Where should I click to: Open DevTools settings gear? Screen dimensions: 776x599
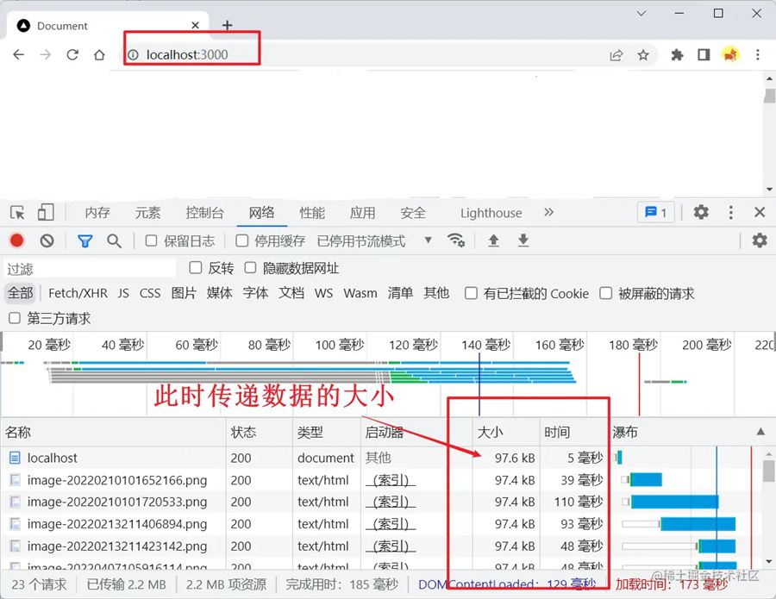click(701, 213)
